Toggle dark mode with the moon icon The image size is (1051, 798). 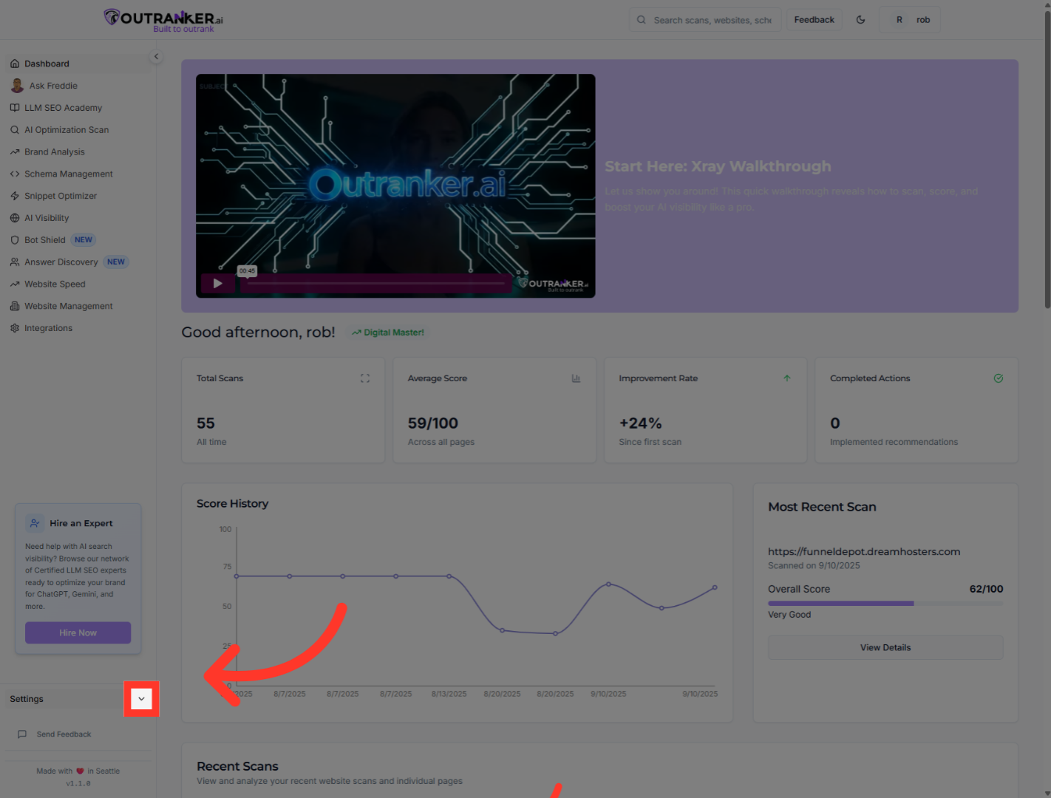[x=860, y=20]
